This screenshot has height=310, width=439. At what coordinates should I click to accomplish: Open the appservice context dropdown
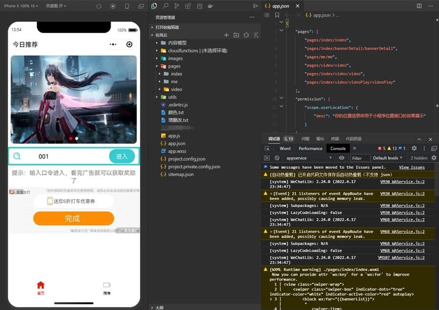309,158
